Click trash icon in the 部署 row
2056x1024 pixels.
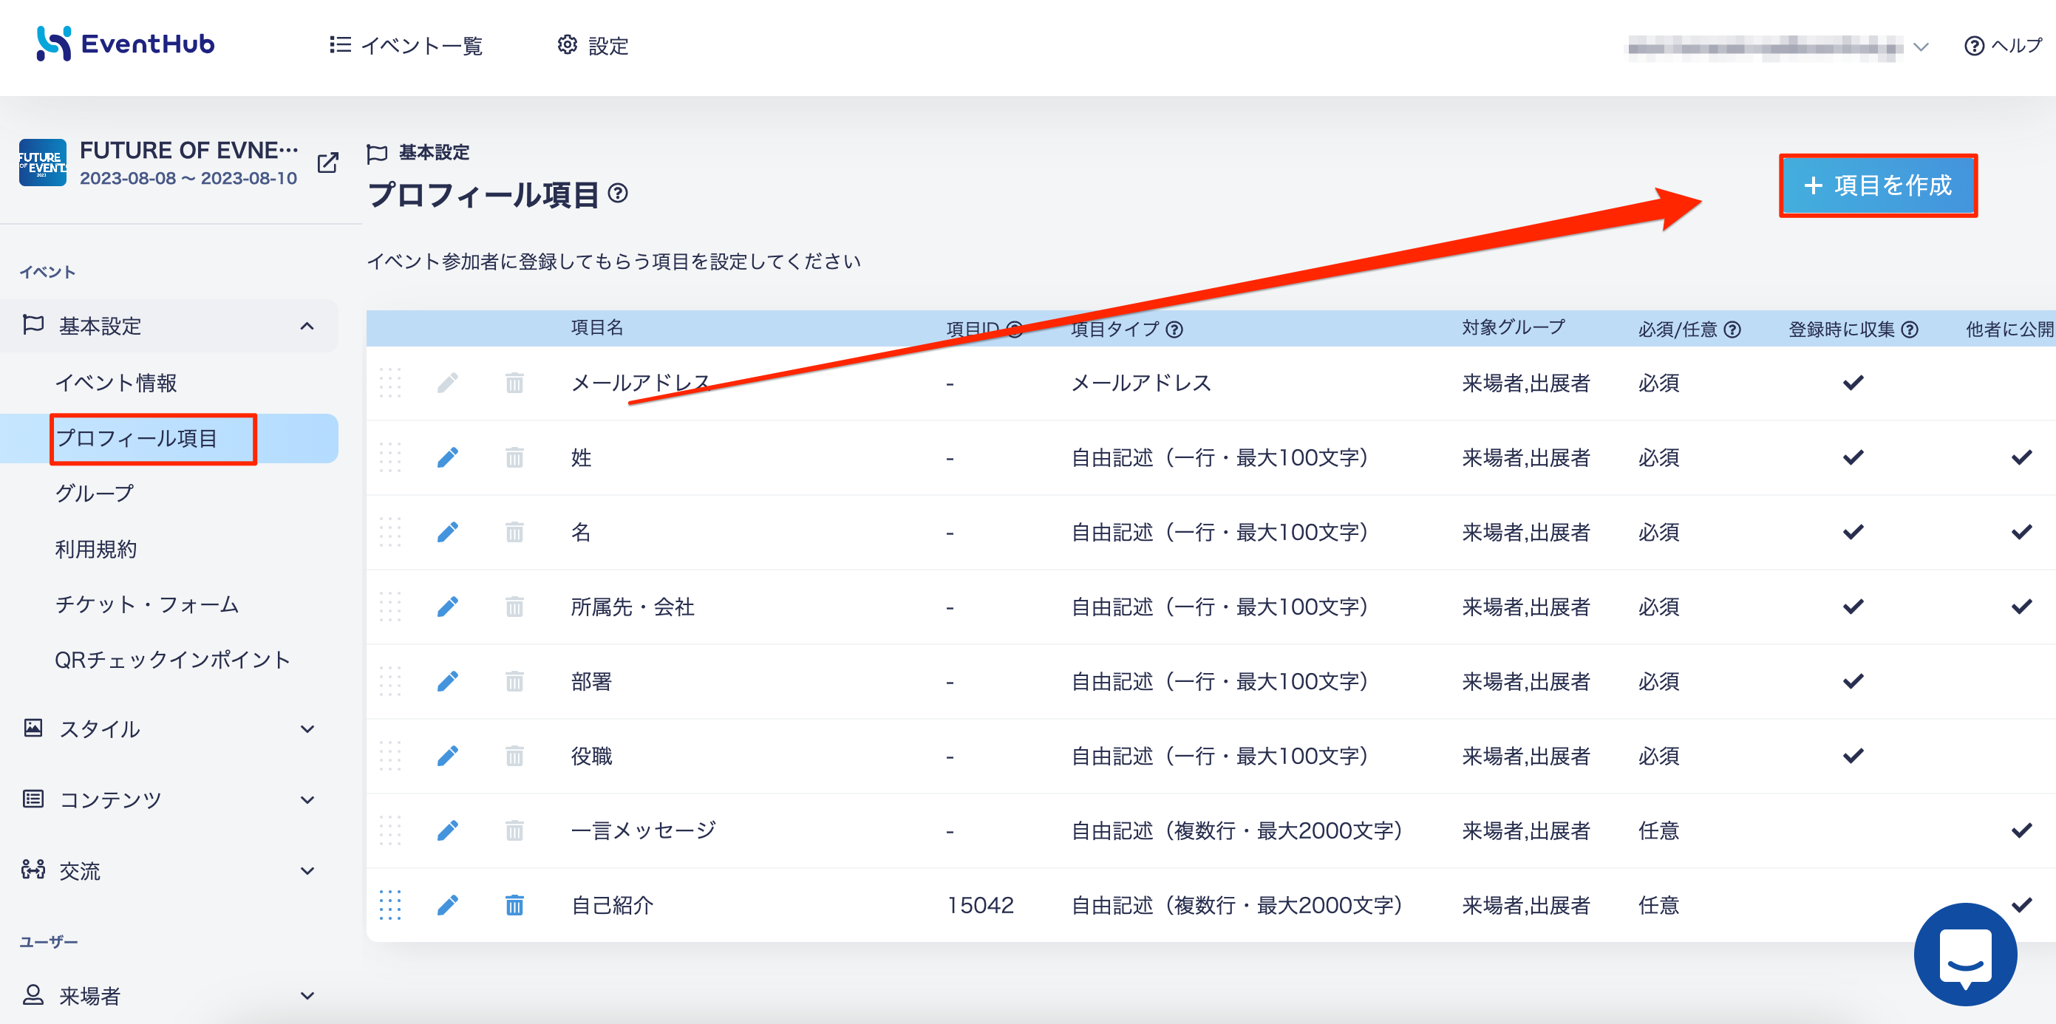click(x=515, y=682)
